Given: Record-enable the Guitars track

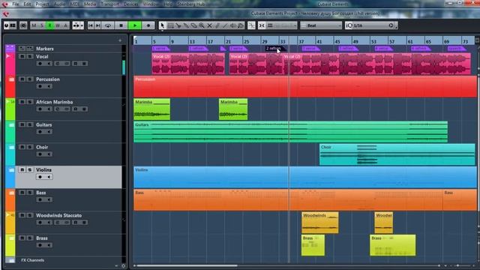Looking at the screenshot, I should [x=40, y=132].
